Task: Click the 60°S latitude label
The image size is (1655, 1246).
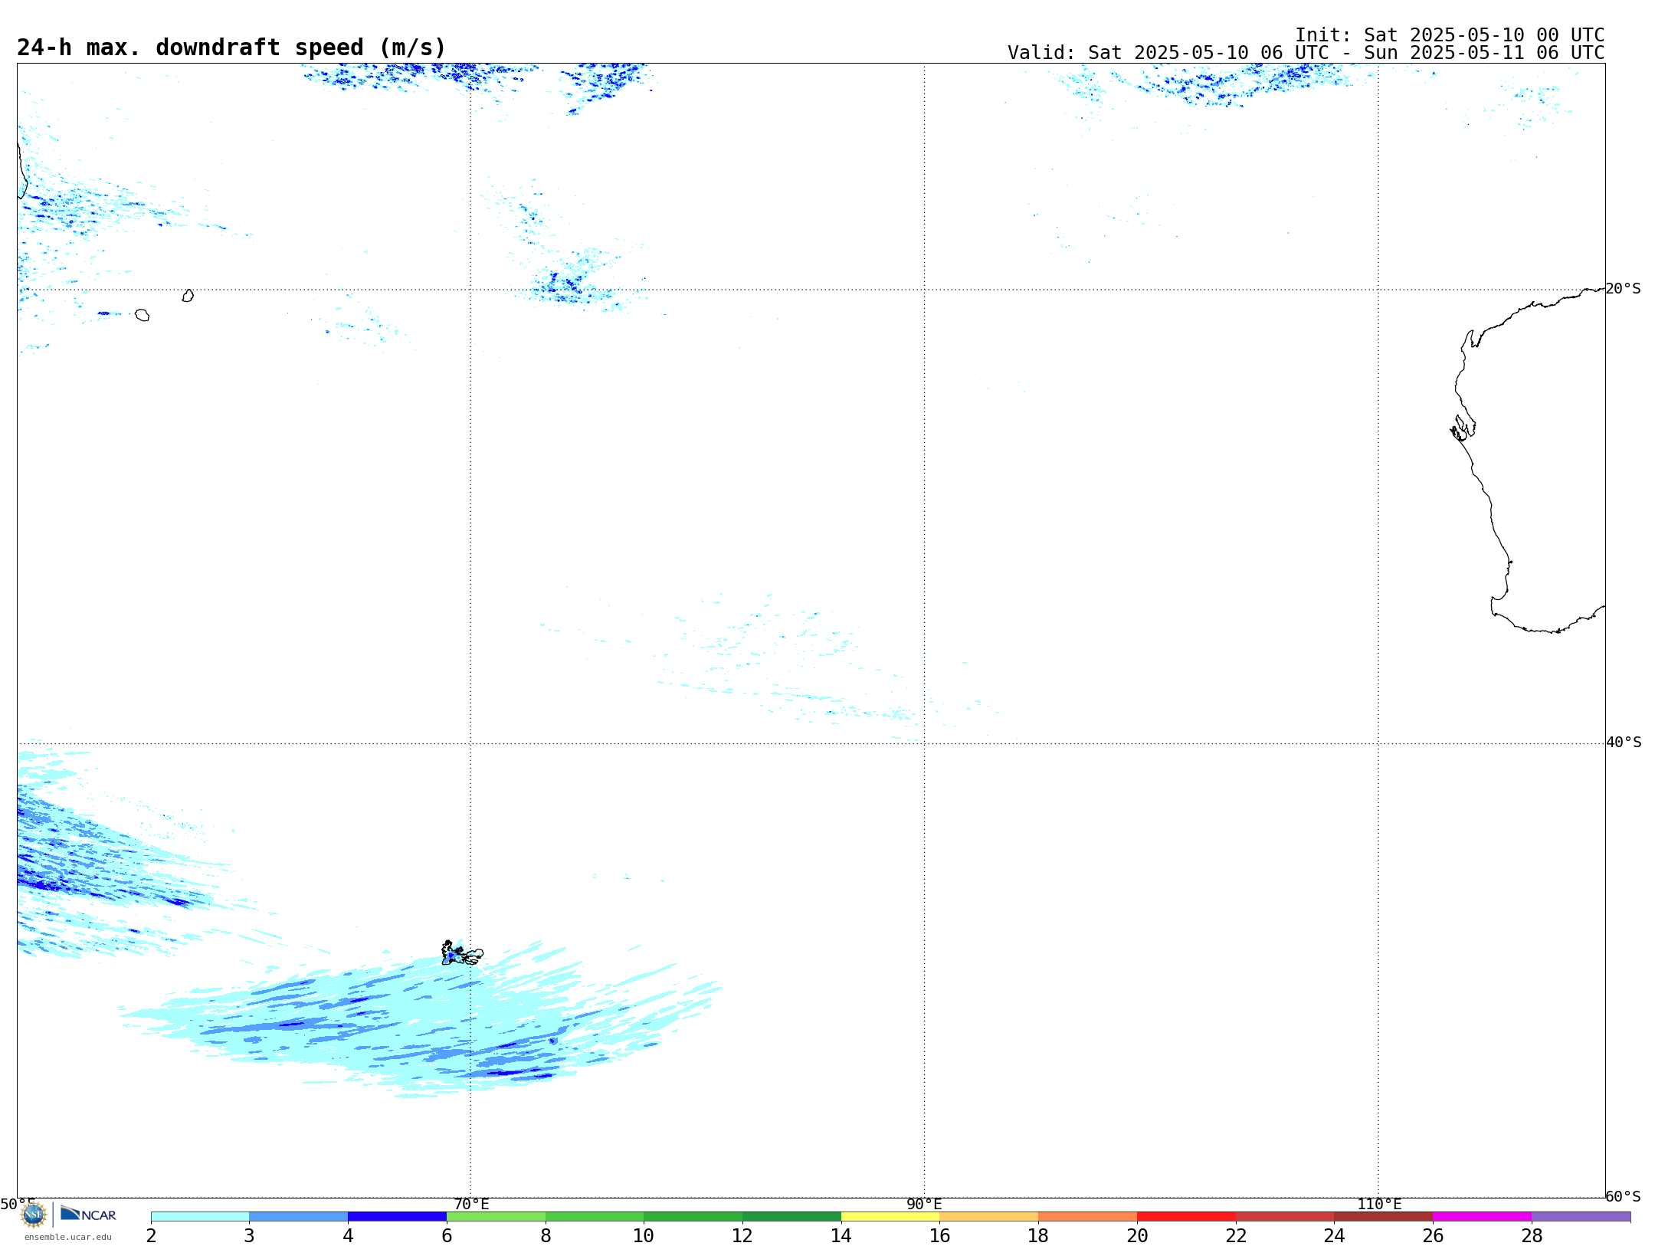Action: click(1624, 1196)
